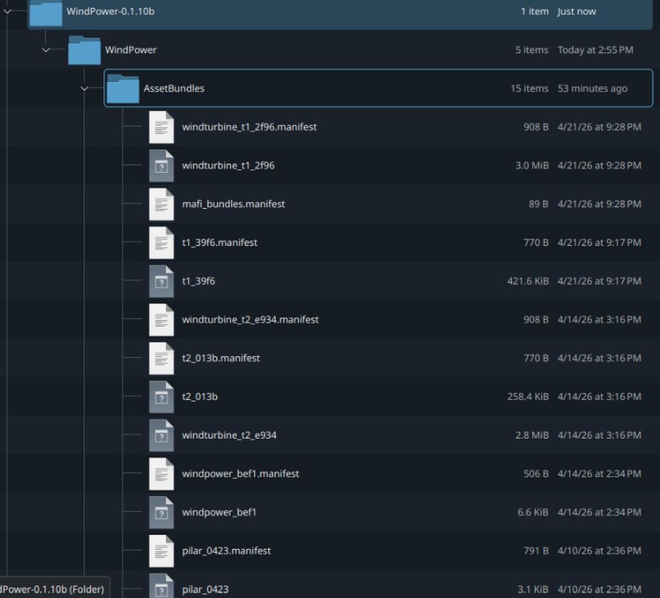Select windturbine_t2_e934.manifest file name
This screenshot has width=660, height=598.
pyautogui.click(x=250, y=319)
